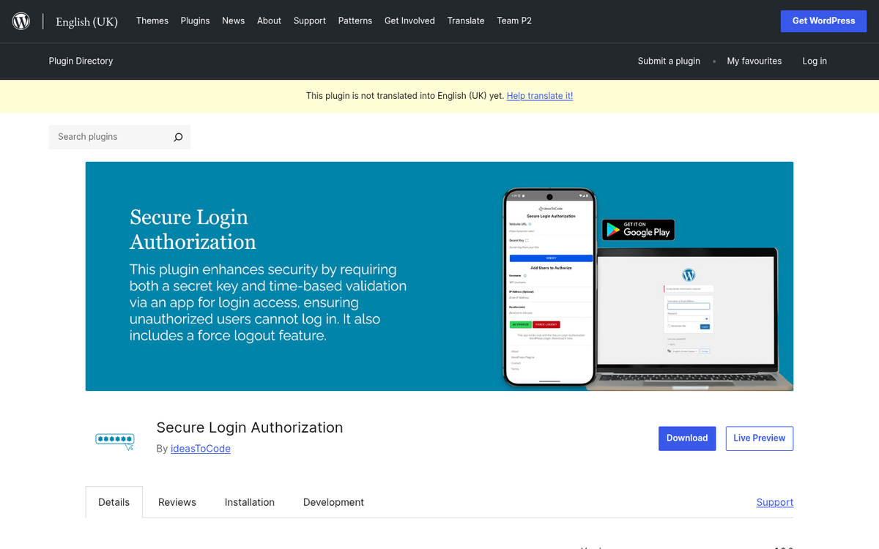The width and height of the screenshot is (879, 549).
Task: Click the search magnifier icon
Action: click(x=178, y=137)
